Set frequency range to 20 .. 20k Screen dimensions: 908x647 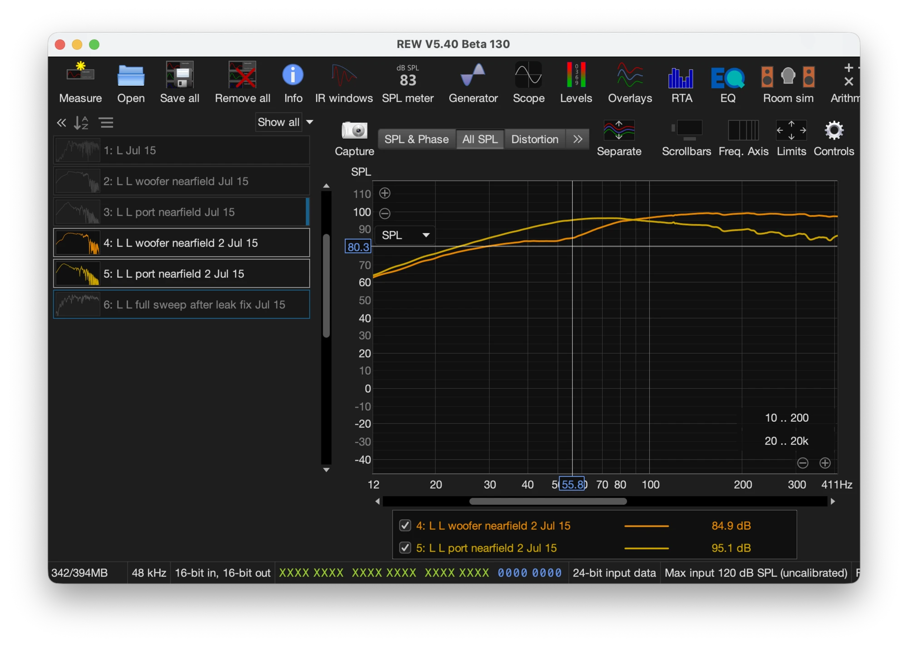[x=786, y=441]
